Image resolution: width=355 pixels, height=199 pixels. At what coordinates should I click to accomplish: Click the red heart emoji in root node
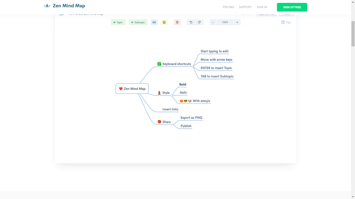pyautogui.click(x=121, y=89)
